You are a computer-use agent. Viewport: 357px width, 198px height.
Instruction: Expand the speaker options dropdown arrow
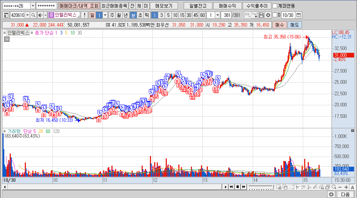[45, 15]
